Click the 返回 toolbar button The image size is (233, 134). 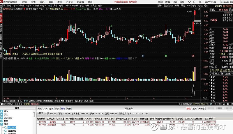click(x=206, y=6)
